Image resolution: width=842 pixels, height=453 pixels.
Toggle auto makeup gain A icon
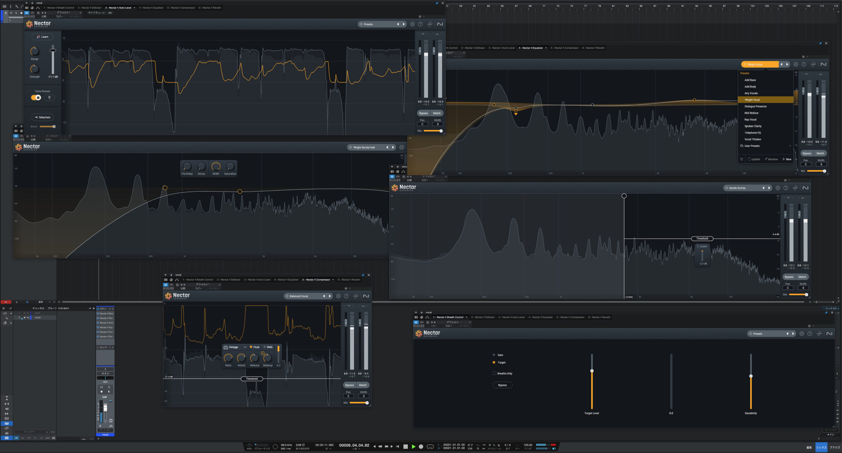point(262,353)
